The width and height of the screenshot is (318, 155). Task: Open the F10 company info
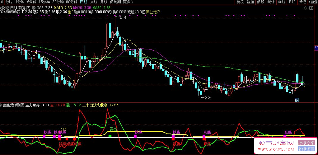pos(292,2)
